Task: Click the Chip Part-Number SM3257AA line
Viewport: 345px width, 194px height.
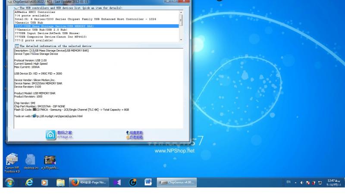Action: [x=40, y=106]
